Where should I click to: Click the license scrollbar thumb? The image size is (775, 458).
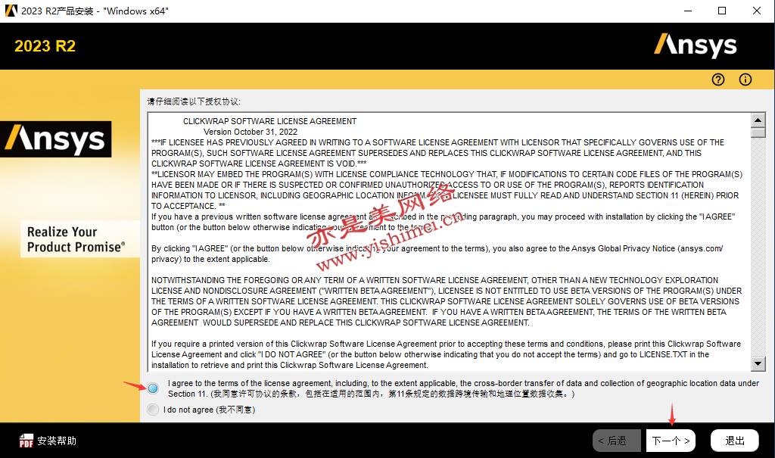coord(758,132)
